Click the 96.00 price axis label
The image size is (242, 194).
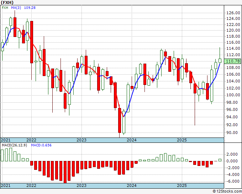(232, 109)
